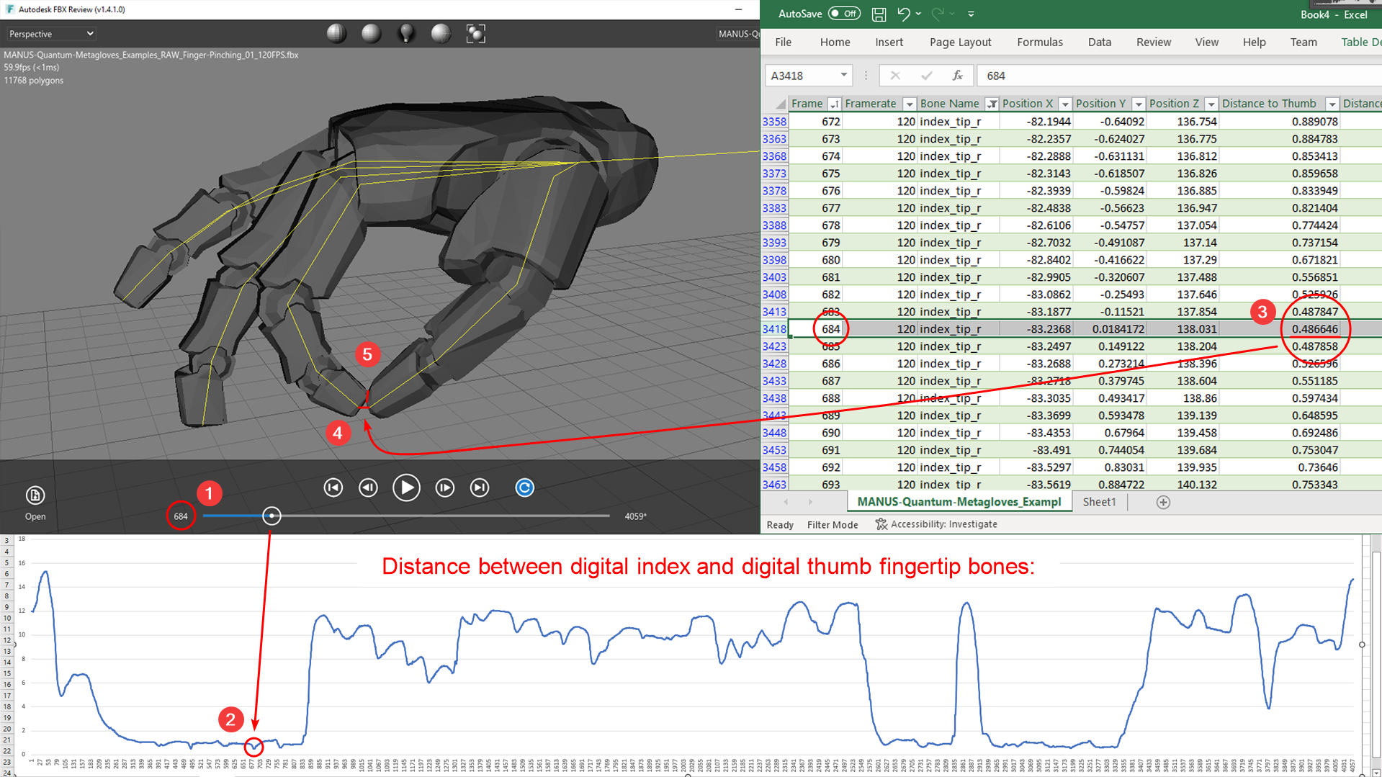Viewport: 1382px width, 777px height.
Task: Open the Bone Name column filter
Action: pyautogui.click(x=992, y=104)
